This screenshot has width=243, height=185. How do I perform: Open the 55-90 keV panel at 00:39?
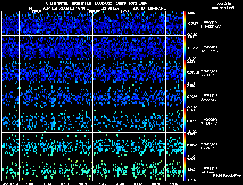pos(120,72)
